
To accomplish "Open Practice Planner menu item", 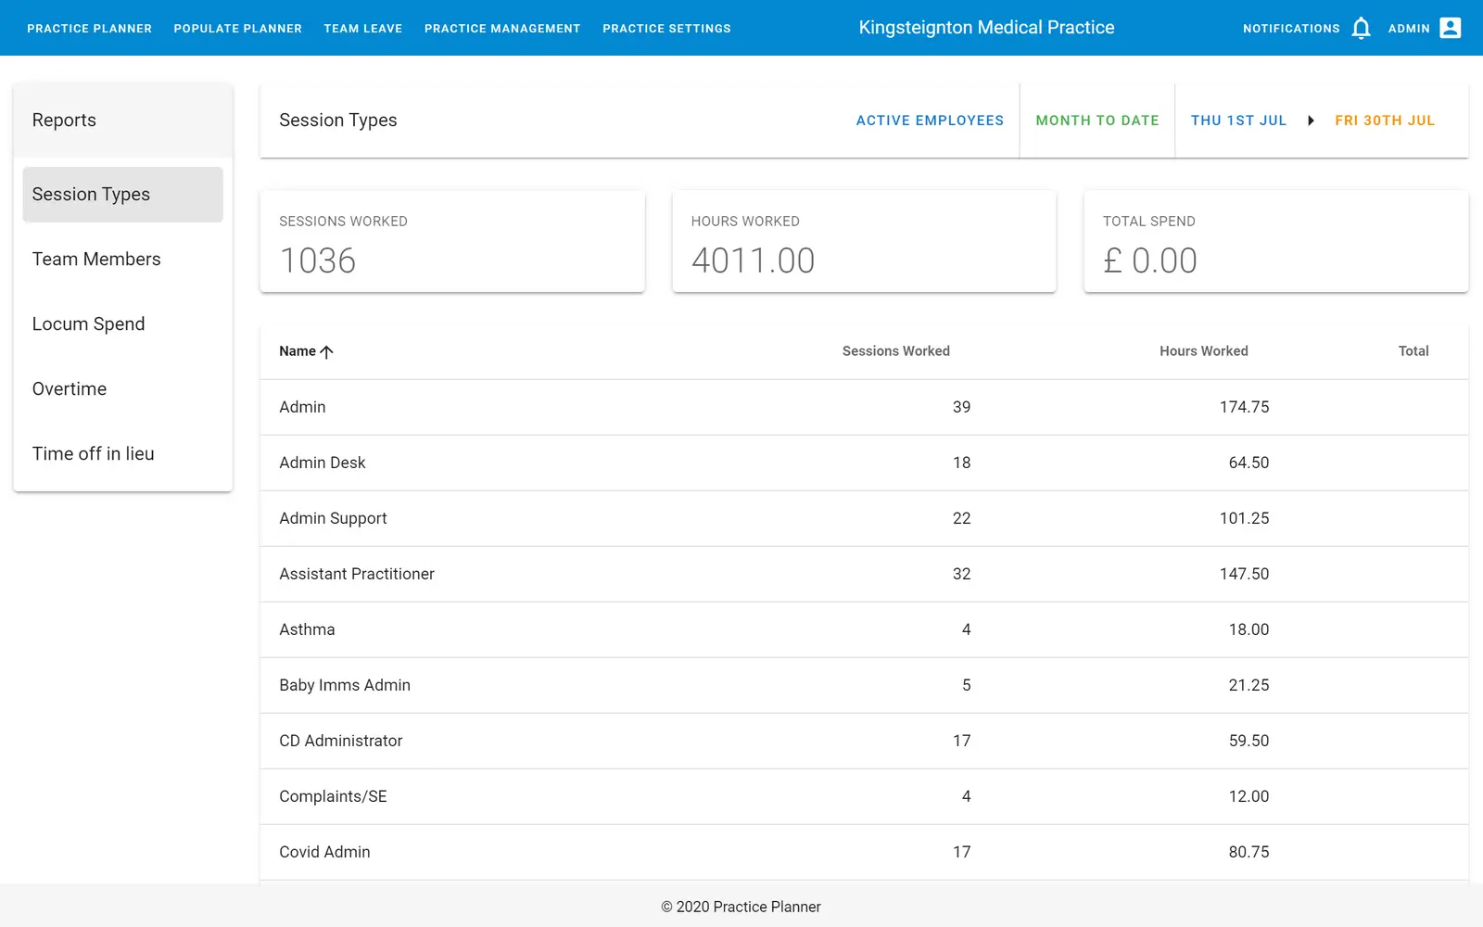I will [89, 29].
